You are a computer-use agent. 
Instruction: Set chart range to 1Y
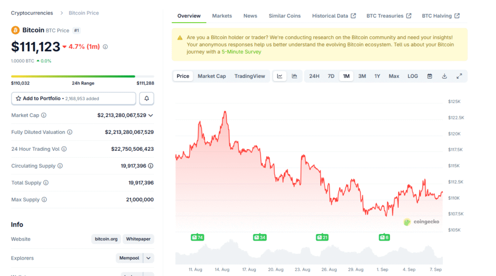point(377,76)
